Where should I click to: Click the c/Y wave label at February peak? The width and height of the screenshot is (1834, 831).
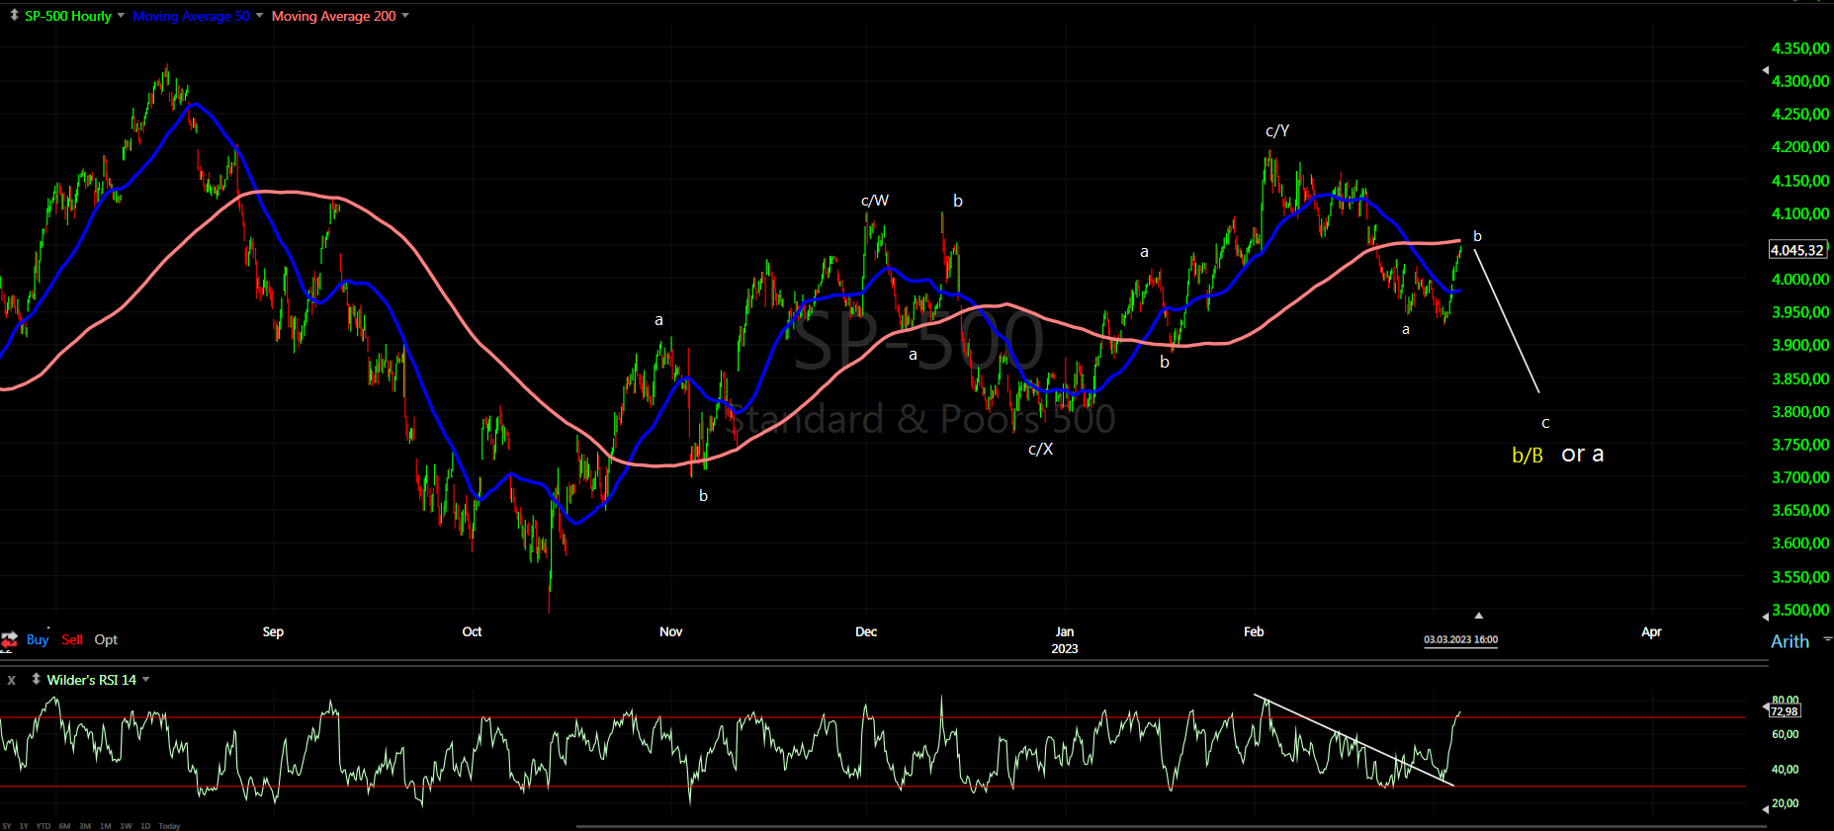tap(1277, 130)
